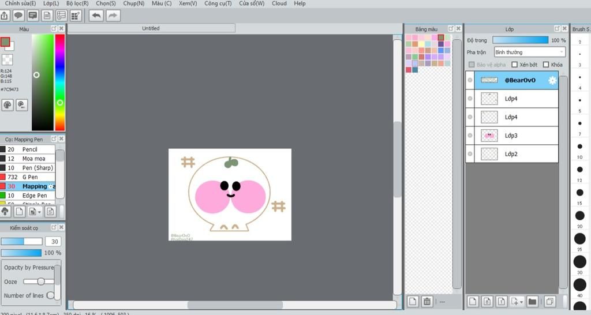Viewport: 591px width, 315px height.
Task: Select the Pen (Sharp) brush
Action: point(28,168)
